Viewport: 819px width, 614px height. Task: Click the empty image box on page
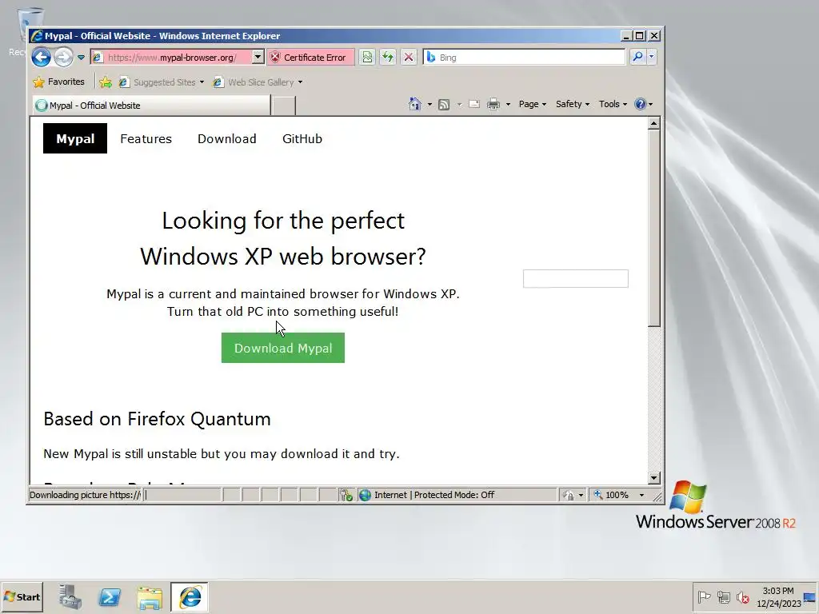[576, 278]
